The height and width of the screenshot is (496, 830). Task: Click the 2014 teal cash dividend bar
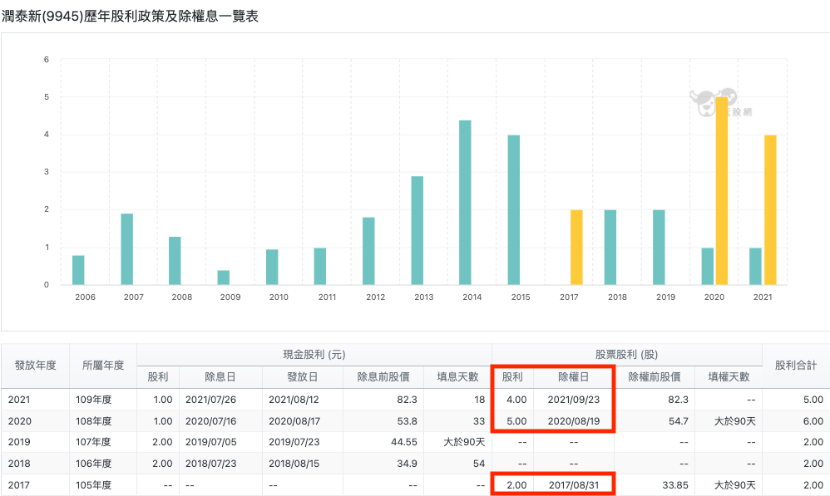[465, 203]
